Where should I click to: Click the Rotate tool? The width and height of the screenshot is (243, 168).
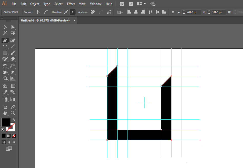[x=5, y=66]
